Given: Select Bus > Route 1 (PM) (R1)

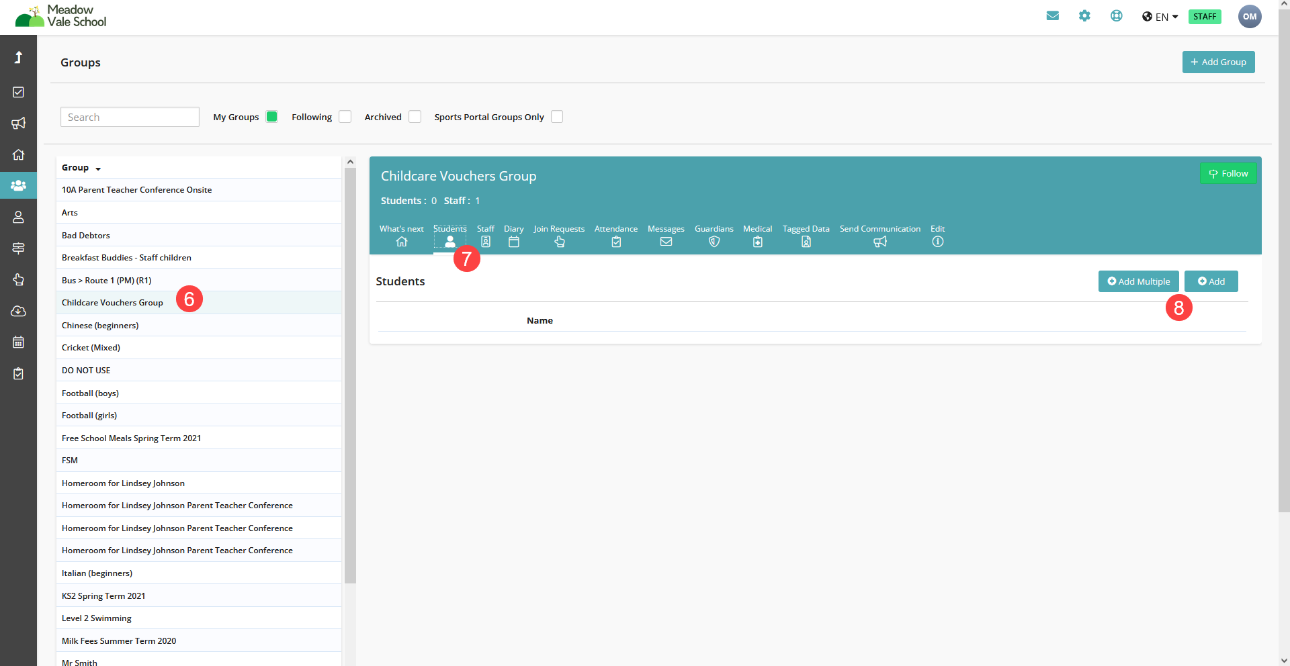Looking at the screenshot, I should pyautogui.click(x=199, y=281).
